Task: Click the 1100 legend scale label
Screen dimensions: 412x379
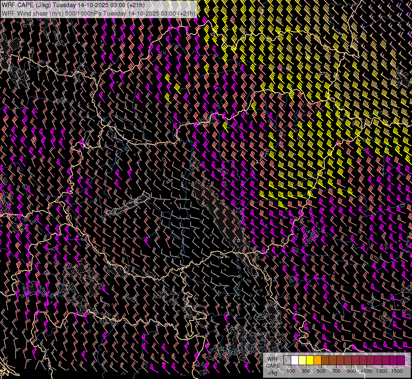Action: click(x=367, y=371)
